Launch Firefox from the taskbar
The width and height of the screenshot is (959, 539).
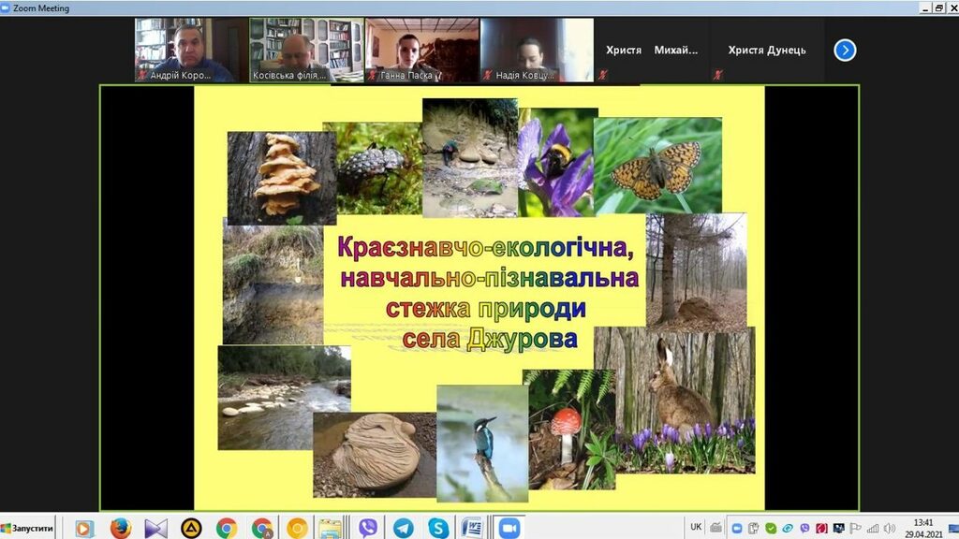[x=120, y=529]
